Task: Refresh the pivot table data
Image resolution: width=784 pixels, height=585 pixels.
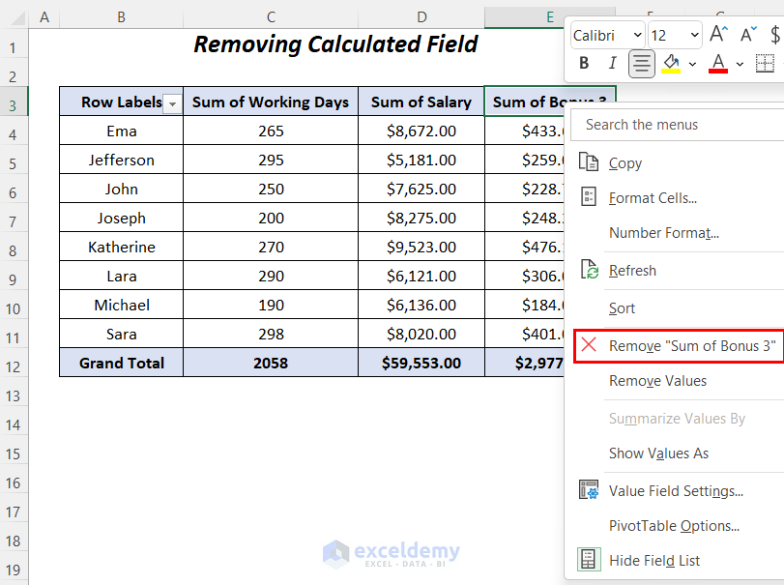Action: 631,271
